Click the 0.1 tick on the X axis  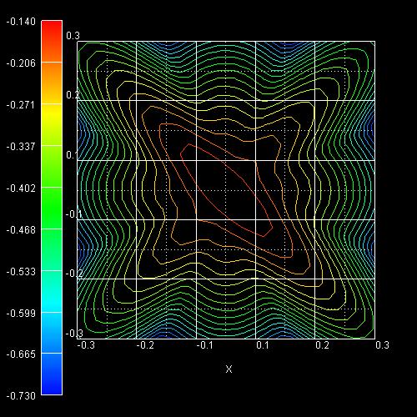pyautogui.click(x=263, y=345)
